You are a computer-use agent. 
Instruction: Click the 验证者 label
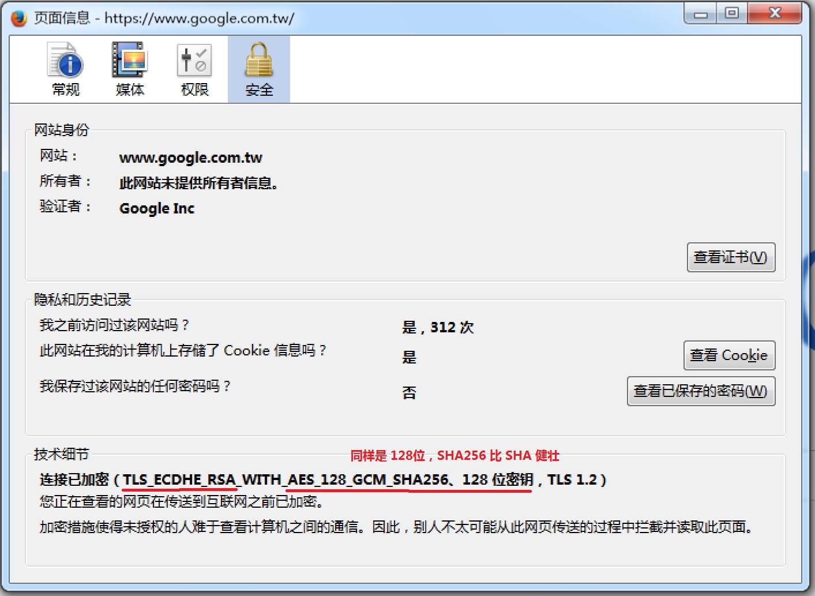click(65, 206)
